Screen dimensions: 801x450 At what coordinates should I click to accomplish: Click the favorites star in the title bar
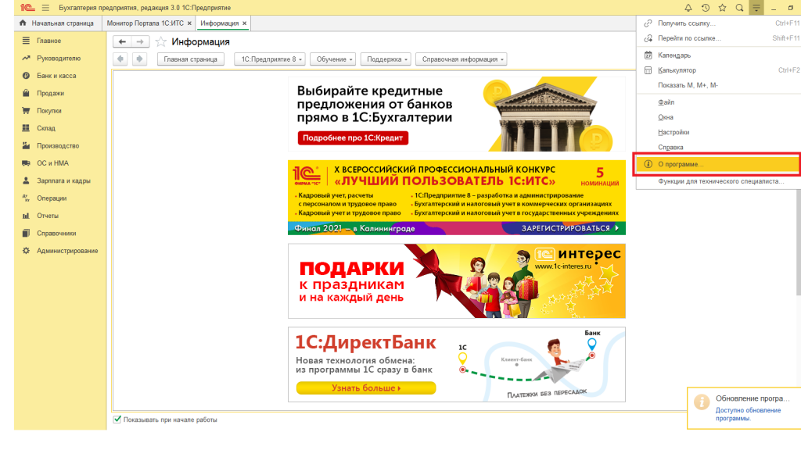click(723, 8)
